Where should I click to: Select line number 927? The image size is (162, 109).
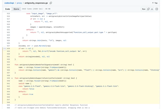8,46
